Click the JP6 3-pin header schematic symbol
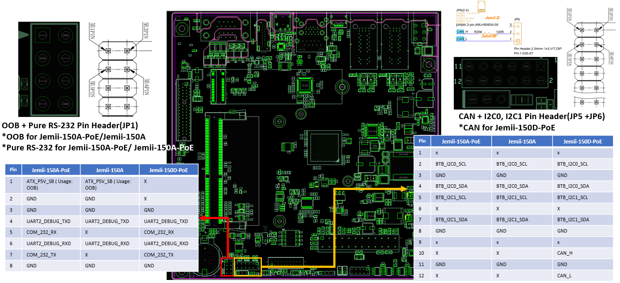Image resolution: width=620 pixels, height=283 pixels. 517,33
